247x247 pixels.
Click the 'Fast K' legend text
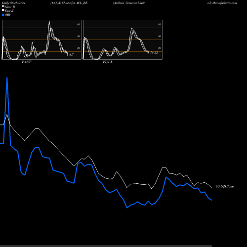point(9,11)
